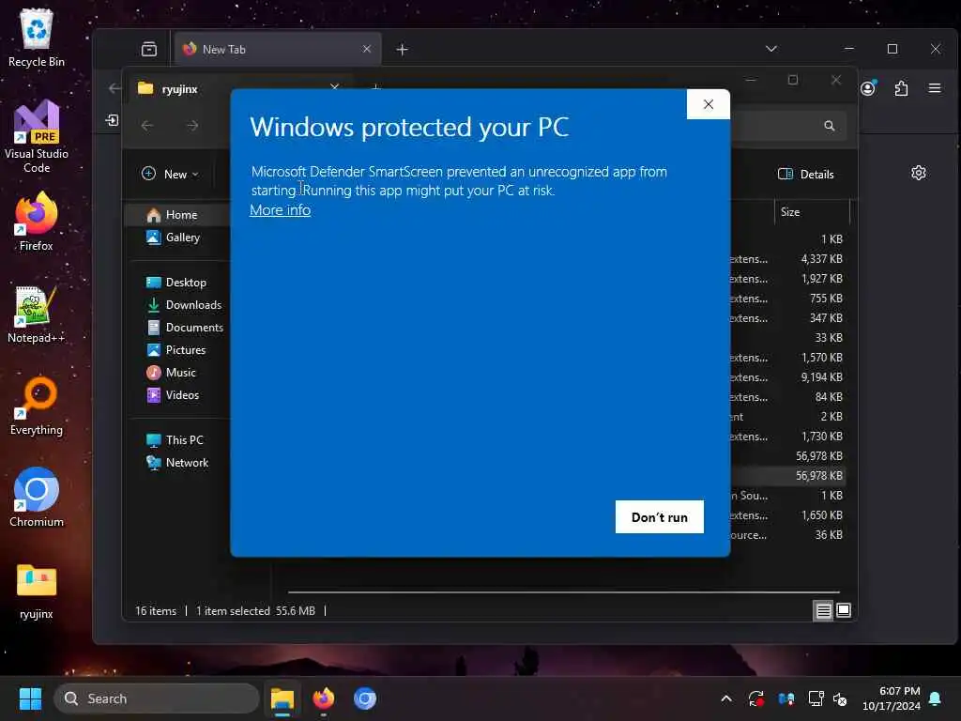Open Visual Studio Code desktop icon
This screenshot has height=721, width=961.
click(x=37, y=136)
